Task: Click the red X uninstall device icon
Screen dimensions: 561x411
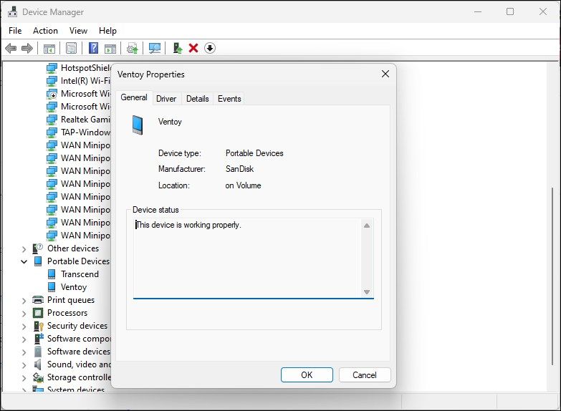Action: tap(193, 48)
